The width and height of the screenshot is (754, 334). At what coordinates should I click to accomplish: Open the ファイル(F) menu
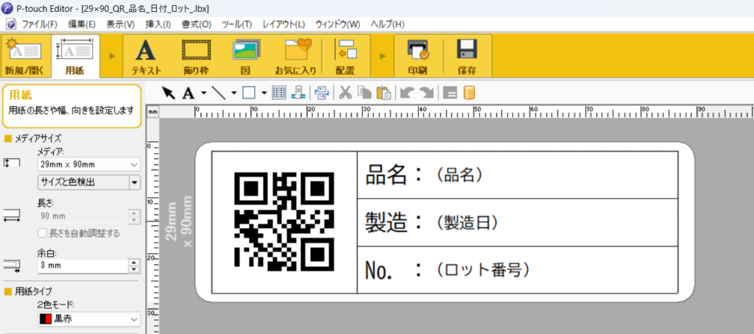pyautogui.click(x=34, y=24)
